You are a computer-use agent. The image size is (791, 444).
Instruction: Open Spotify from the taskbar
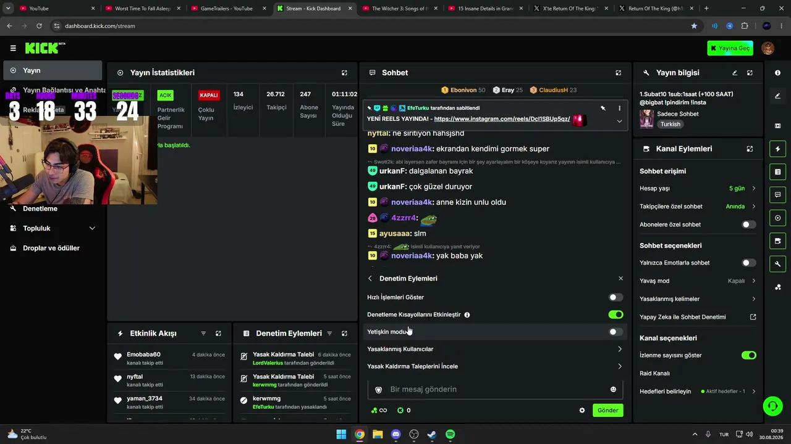[x=450, y=434]
